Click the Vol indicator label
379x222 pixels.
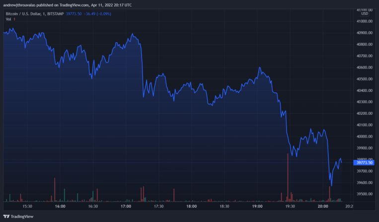(8, 19)
